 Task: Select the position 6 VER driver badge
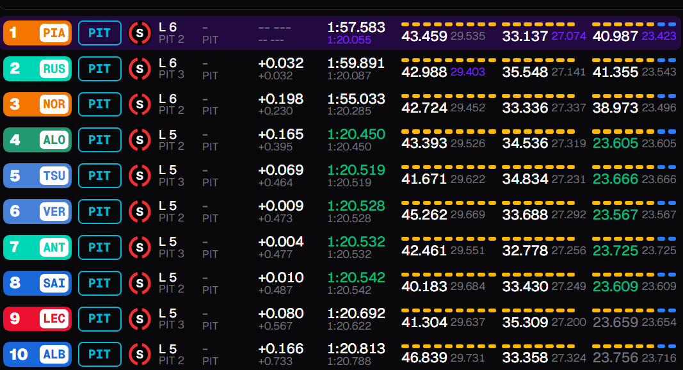38,211
